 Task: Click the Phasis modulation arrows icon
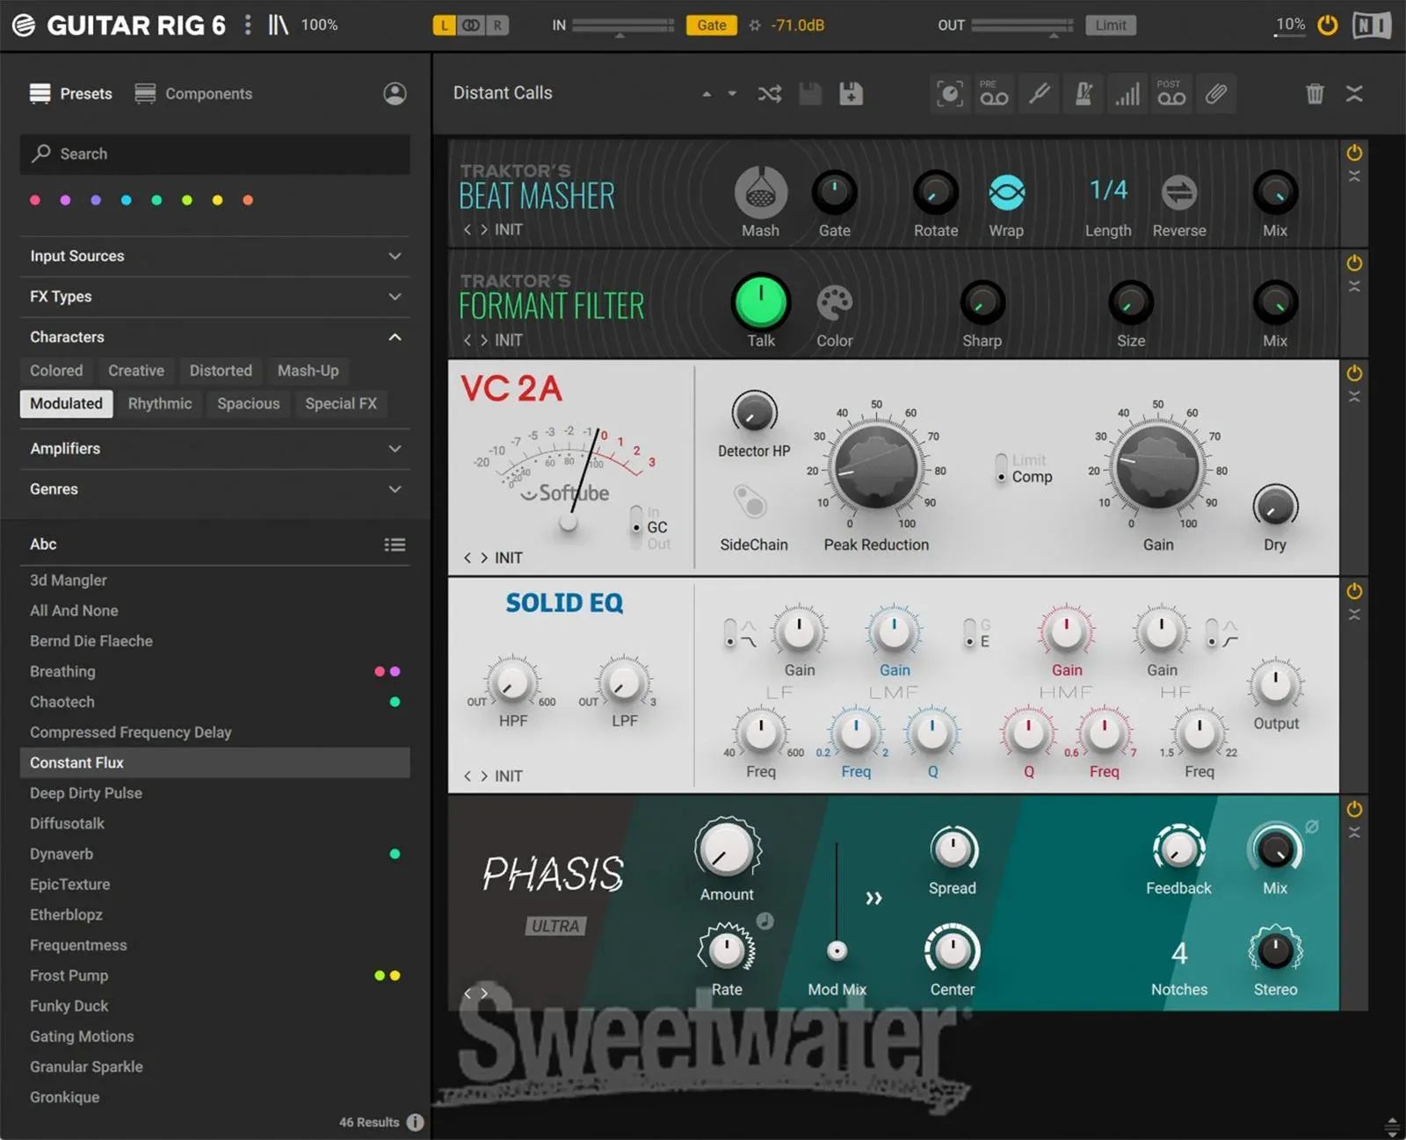[x=873, y=898]
